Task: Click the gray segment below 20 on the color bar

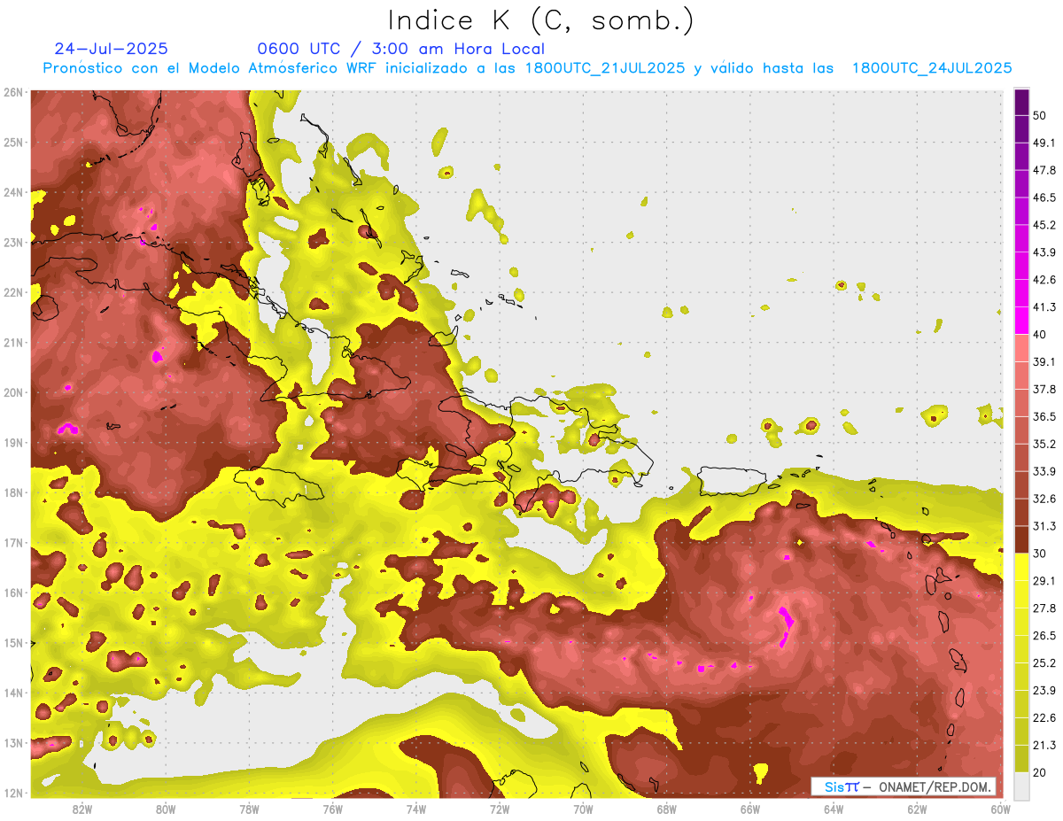Action: coord(1021,785)
